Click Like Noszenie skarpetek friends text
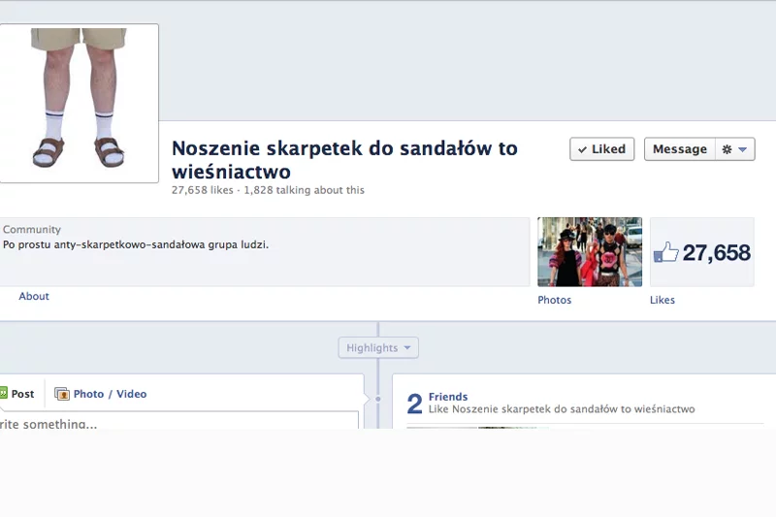This screenshot has width=776, height=517. 562,409
